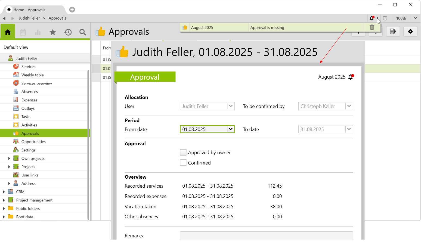Open the From date dropdown
The height and width of the screenshot is (242, 421).
(x=231, y=129)
